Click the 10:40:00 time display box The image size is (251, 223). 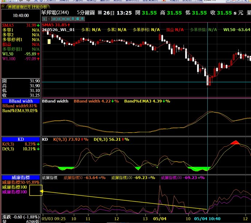[21, 16]
